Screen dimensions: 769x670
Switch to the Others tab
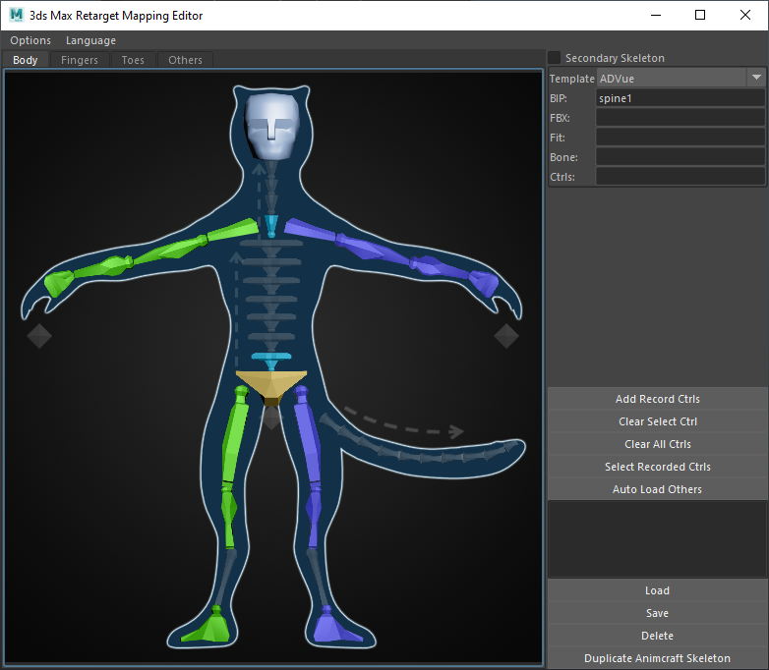pos(186,60)
